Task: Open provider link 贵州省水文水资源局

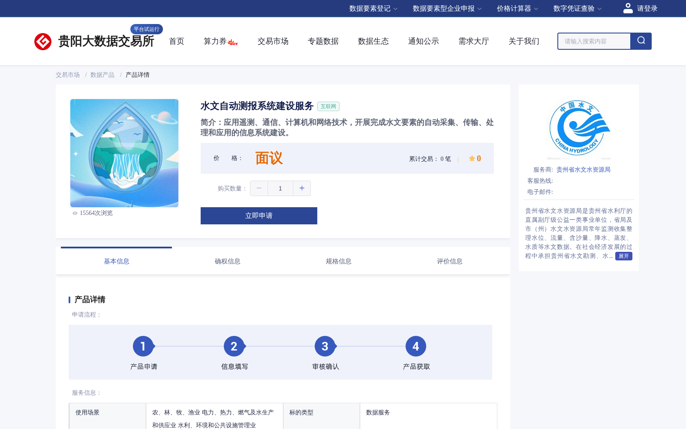Action: click(584, 170)
